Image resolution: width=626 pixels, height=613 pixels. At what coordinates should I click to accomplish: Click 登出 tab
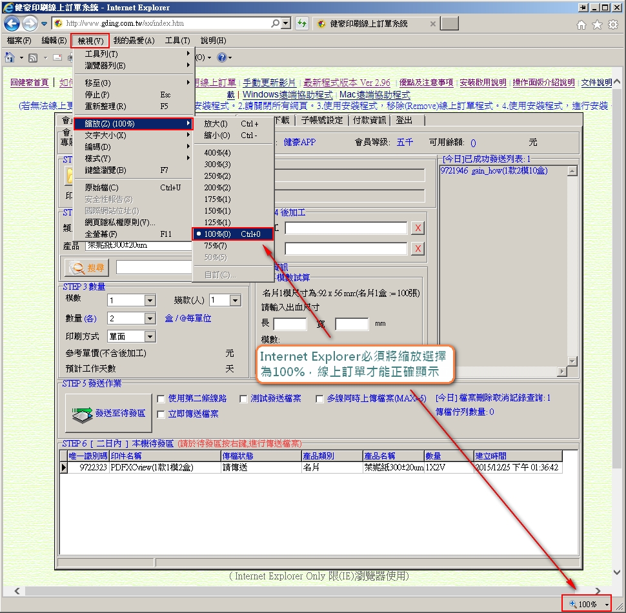pos(403,120)
